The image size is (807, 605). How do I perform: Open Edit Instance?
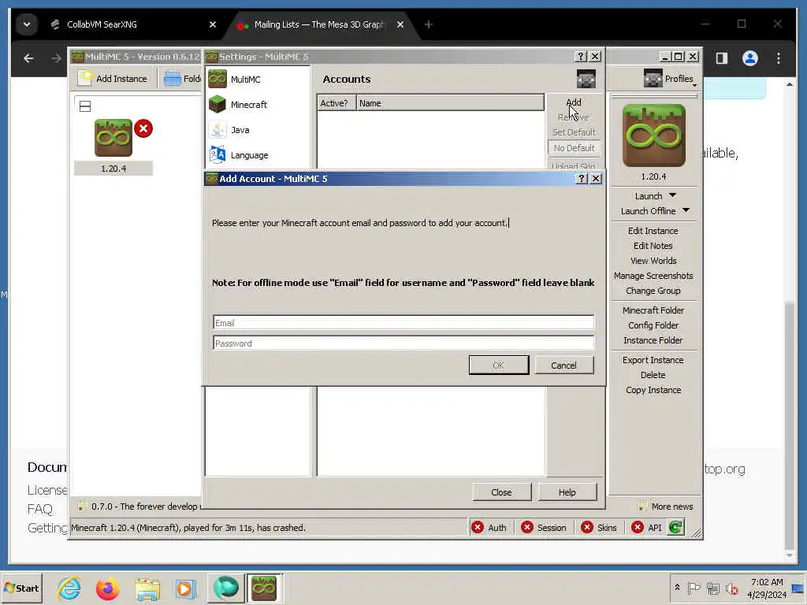[x=653, y=231]
